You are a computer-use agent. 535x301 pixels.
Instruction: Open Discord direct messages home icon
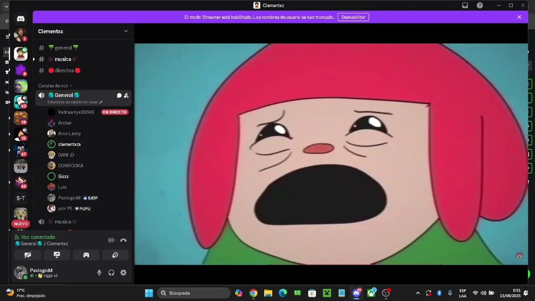coord(20,18)
